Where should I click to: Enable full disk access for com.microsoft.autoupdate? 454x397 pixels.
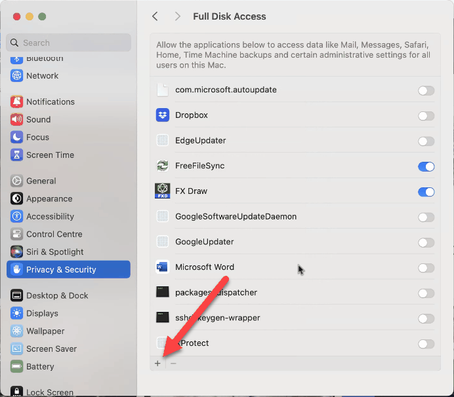point(426,90)
